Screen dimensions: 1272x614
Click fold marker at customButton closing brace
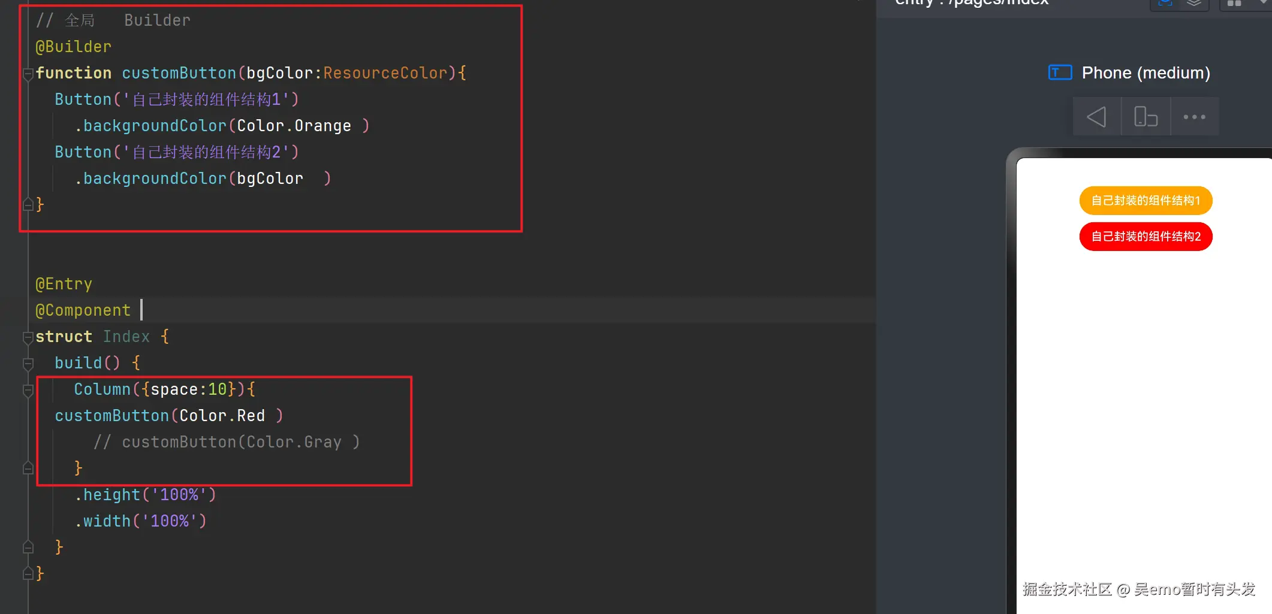tap(28, 205)
